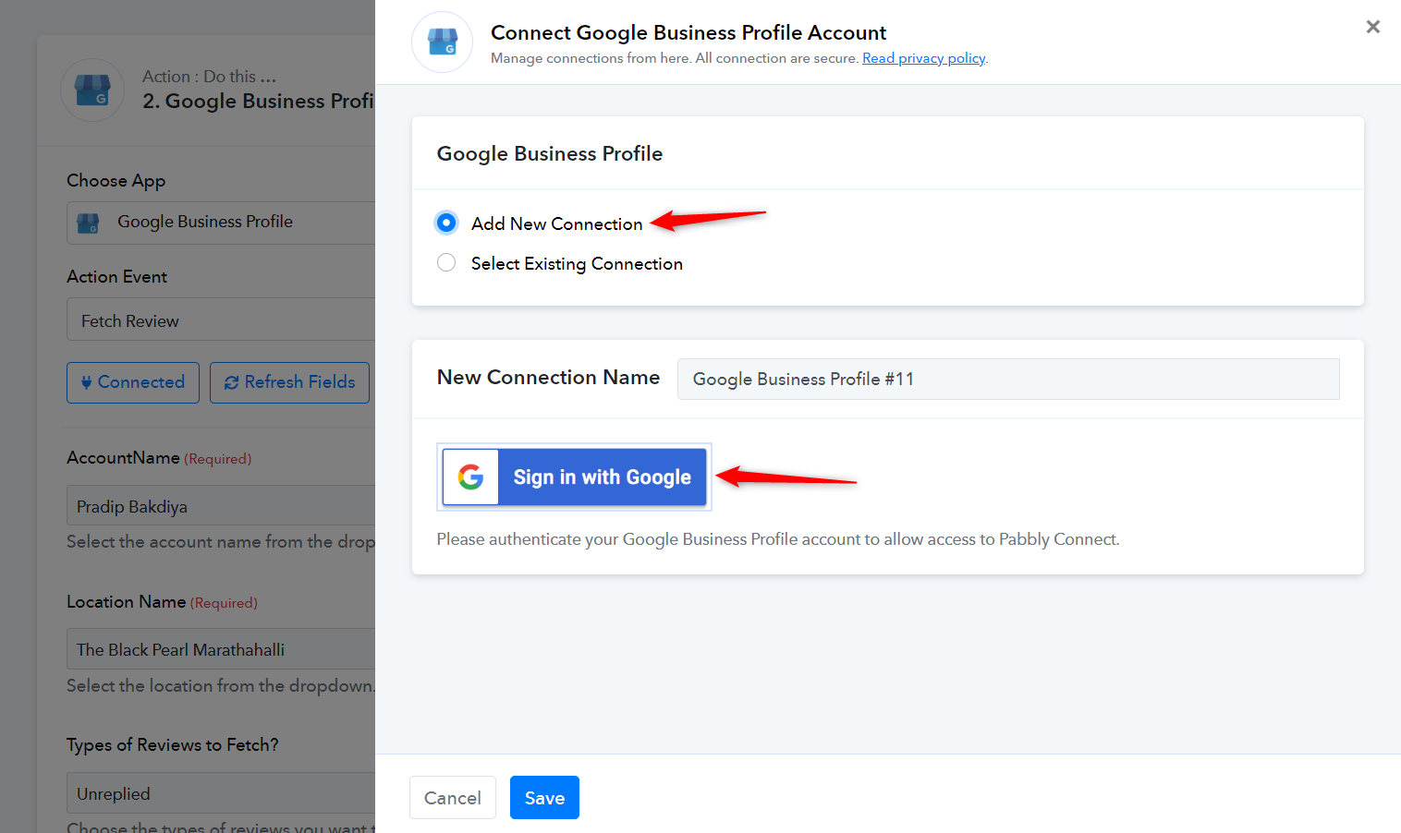Open the Action Event dropdown showing Fetch Review
The width and height of the screenshot is (1401, 833).
click(221, 320)
